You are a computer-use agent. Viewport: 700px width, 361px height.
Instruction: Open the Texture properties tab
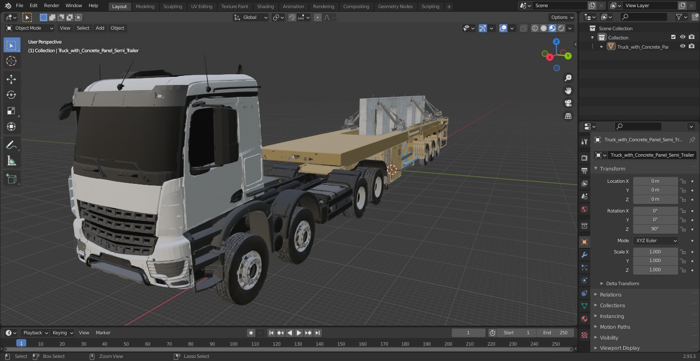[x=584, y=335]
